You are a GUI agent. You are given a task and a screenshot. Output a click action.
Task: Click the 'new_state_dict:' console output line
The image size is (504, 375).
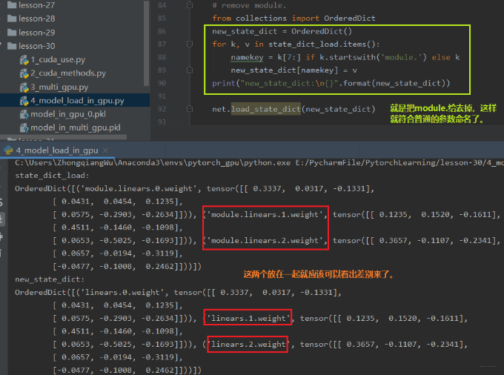click(x=50, y=279)
